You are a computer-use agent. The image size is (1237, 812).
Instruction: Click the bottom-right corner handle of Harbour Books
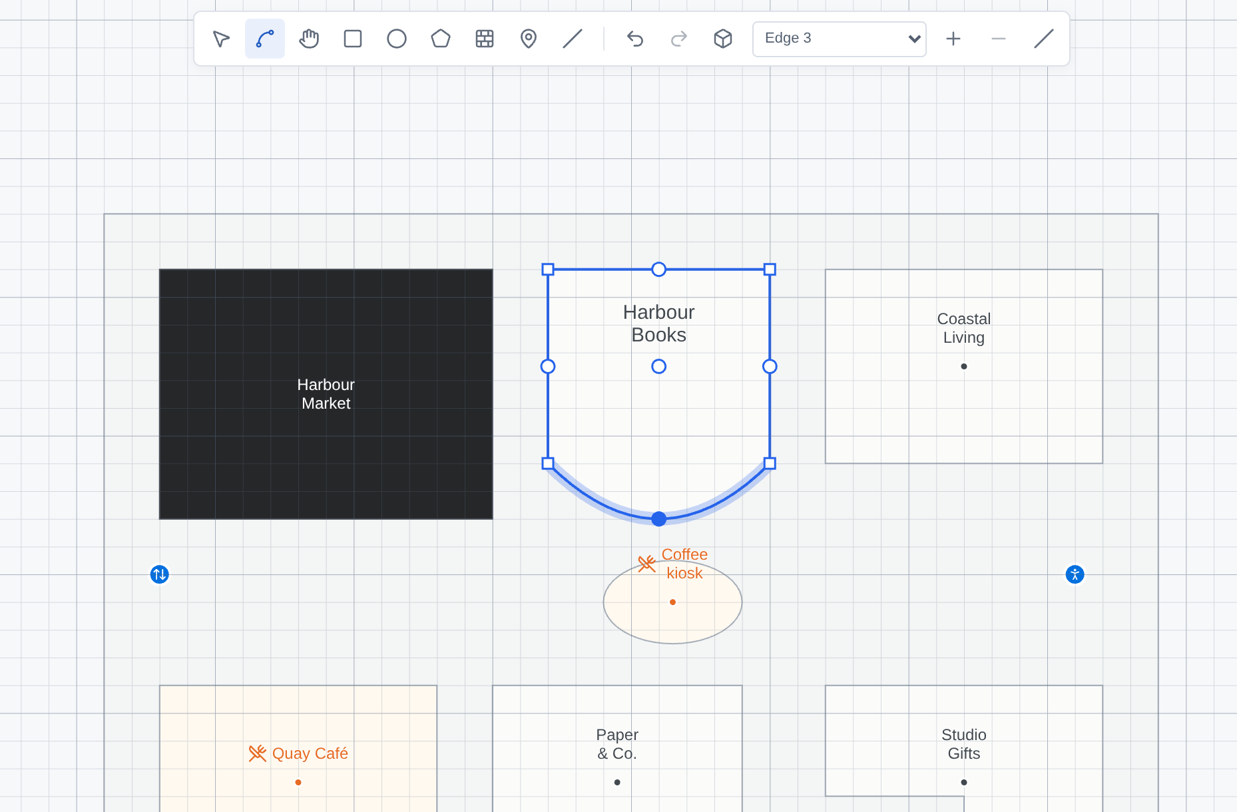[x=770, y=463]
